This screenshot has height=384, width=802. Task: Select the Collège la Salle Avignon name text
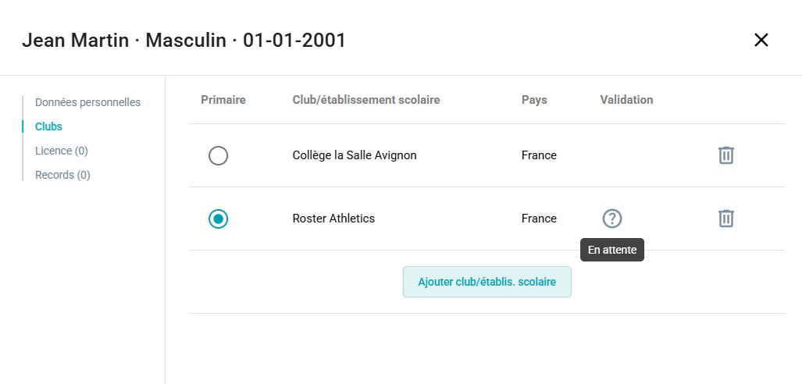pos(355,155)
